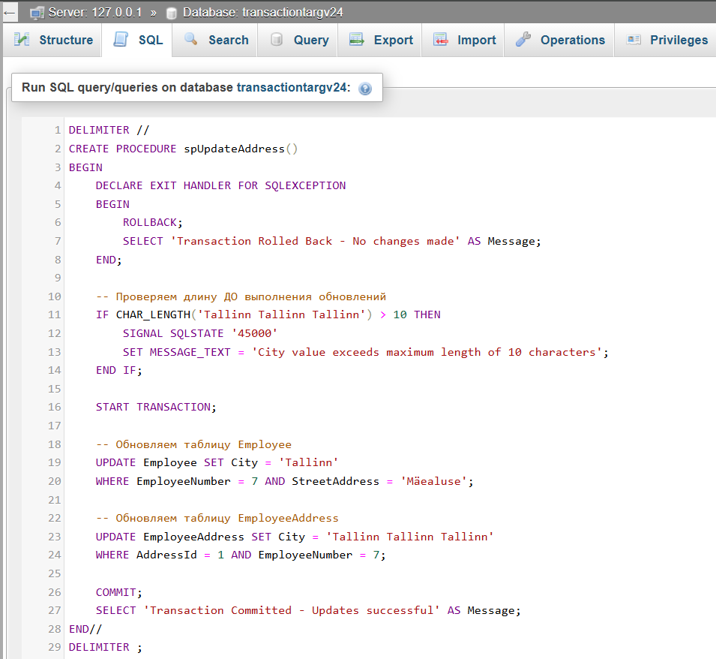Click the final DELIMITER ; line

(x=105, y=648)
